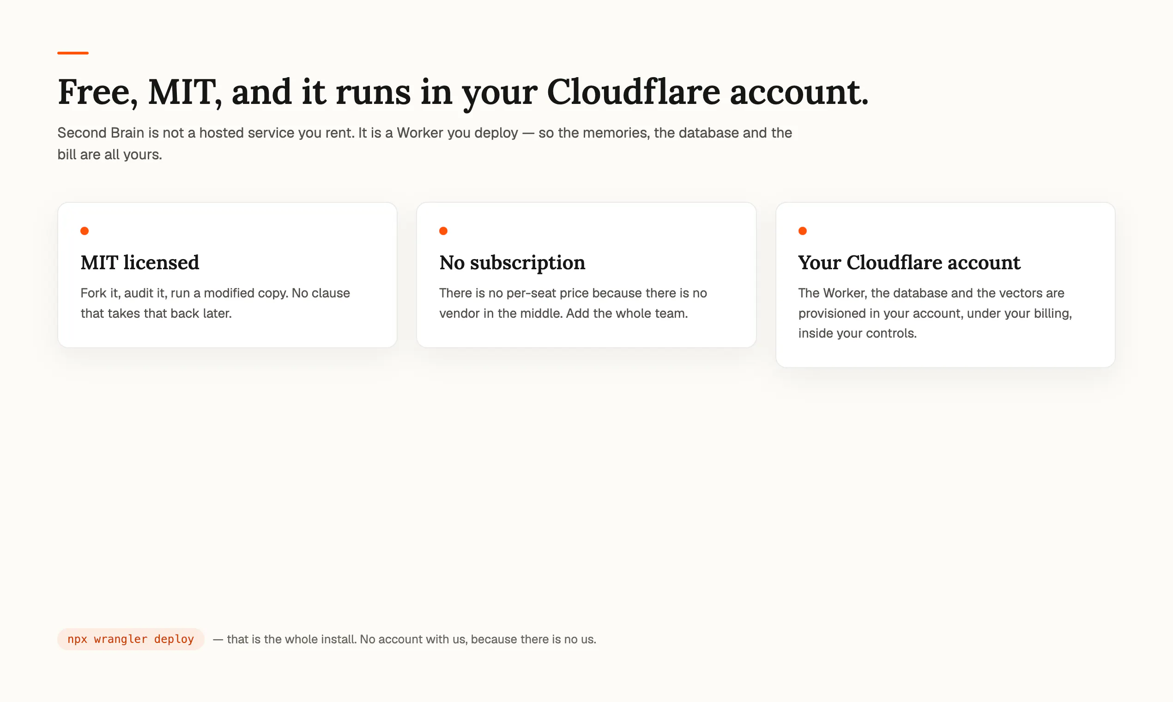Select the "that is the whole install" footer sentence

tap(405, 639)
